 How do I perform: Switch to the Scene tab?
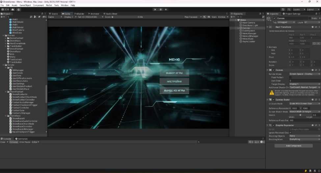click(x=54, y=14)
